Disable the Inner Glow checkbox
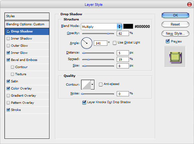This screenshot has width=194, height=144. pyautogui.click(x=8, y=53)
